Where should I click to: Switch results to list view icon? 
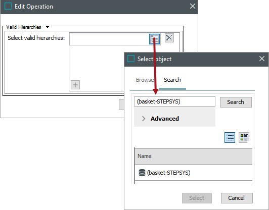click(x=230, y=137)
